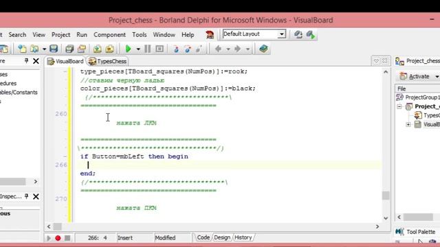Open the Run button dropdown arrow
Image resolution: width=440 pixels, height=247 pixels.
pyautogui.click(x=138, y=49)
